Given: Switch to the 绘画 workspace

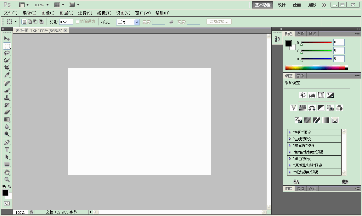Looking at the screenshot, I should [297, 5].
